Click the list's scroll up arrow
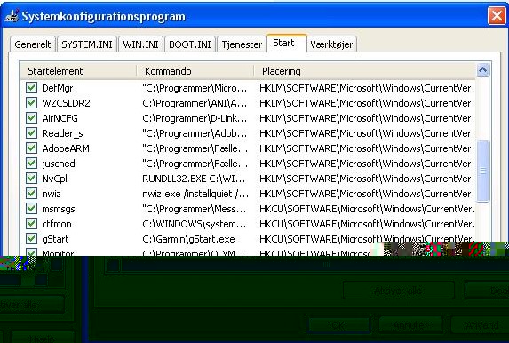 482,70
